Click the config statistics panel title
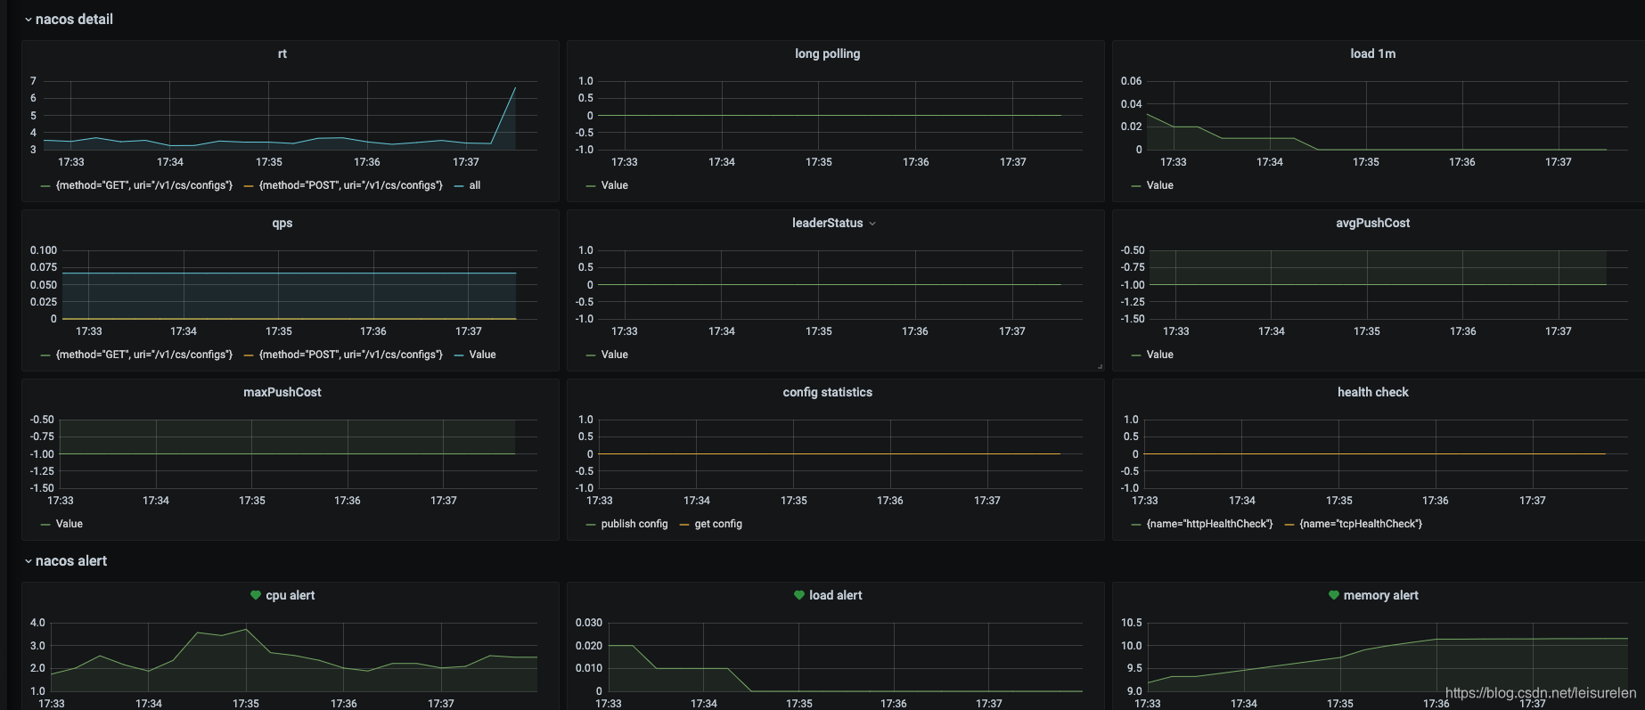This screenshot has height=710, width=1645. coord(828,392)
